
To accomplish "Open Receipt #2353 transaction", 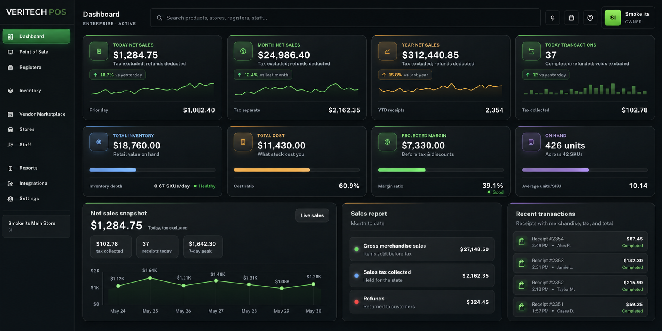I will [x=580, y=264].
